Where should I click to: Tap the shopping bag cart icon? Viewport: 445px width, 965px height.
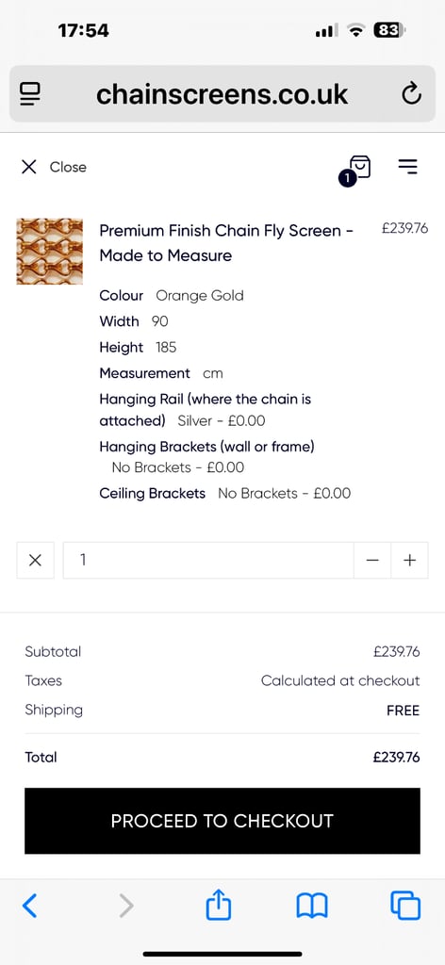click(x=360, y=166)
